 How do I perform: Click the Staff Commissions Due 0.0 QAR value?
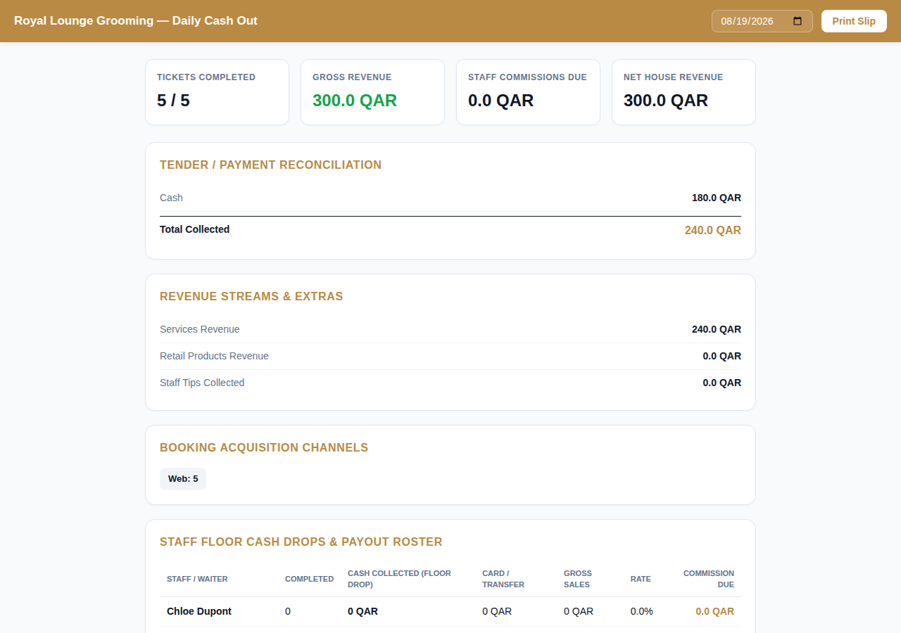pyautogui.click(x=500, y=101)
